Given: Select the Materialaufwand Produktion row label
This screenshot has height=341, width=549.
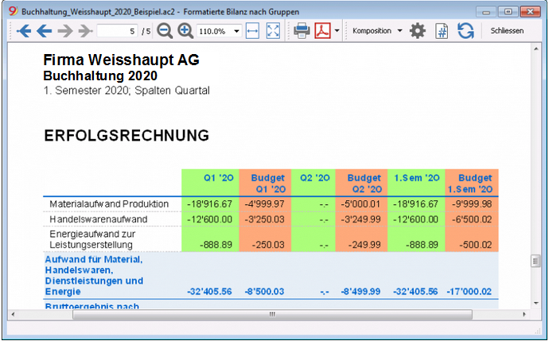Looking at the screenshot, I should [109, 204].
